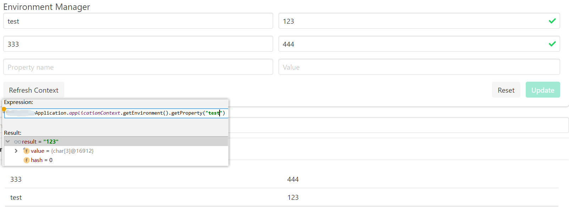This screenshot has width=569, height=209.
Task: Click the empty Property name field
Action: click(138, 67)
